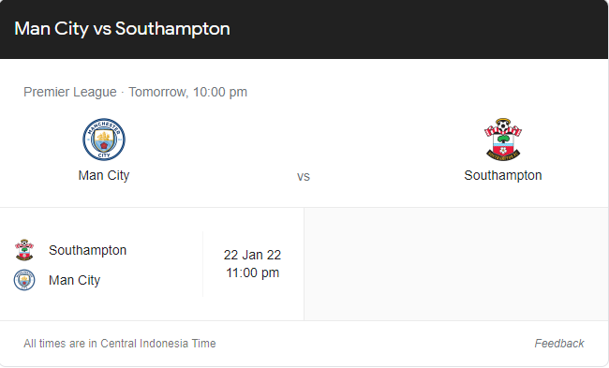Click Man City in the 22 Jan fixture row

click(74, 280)
